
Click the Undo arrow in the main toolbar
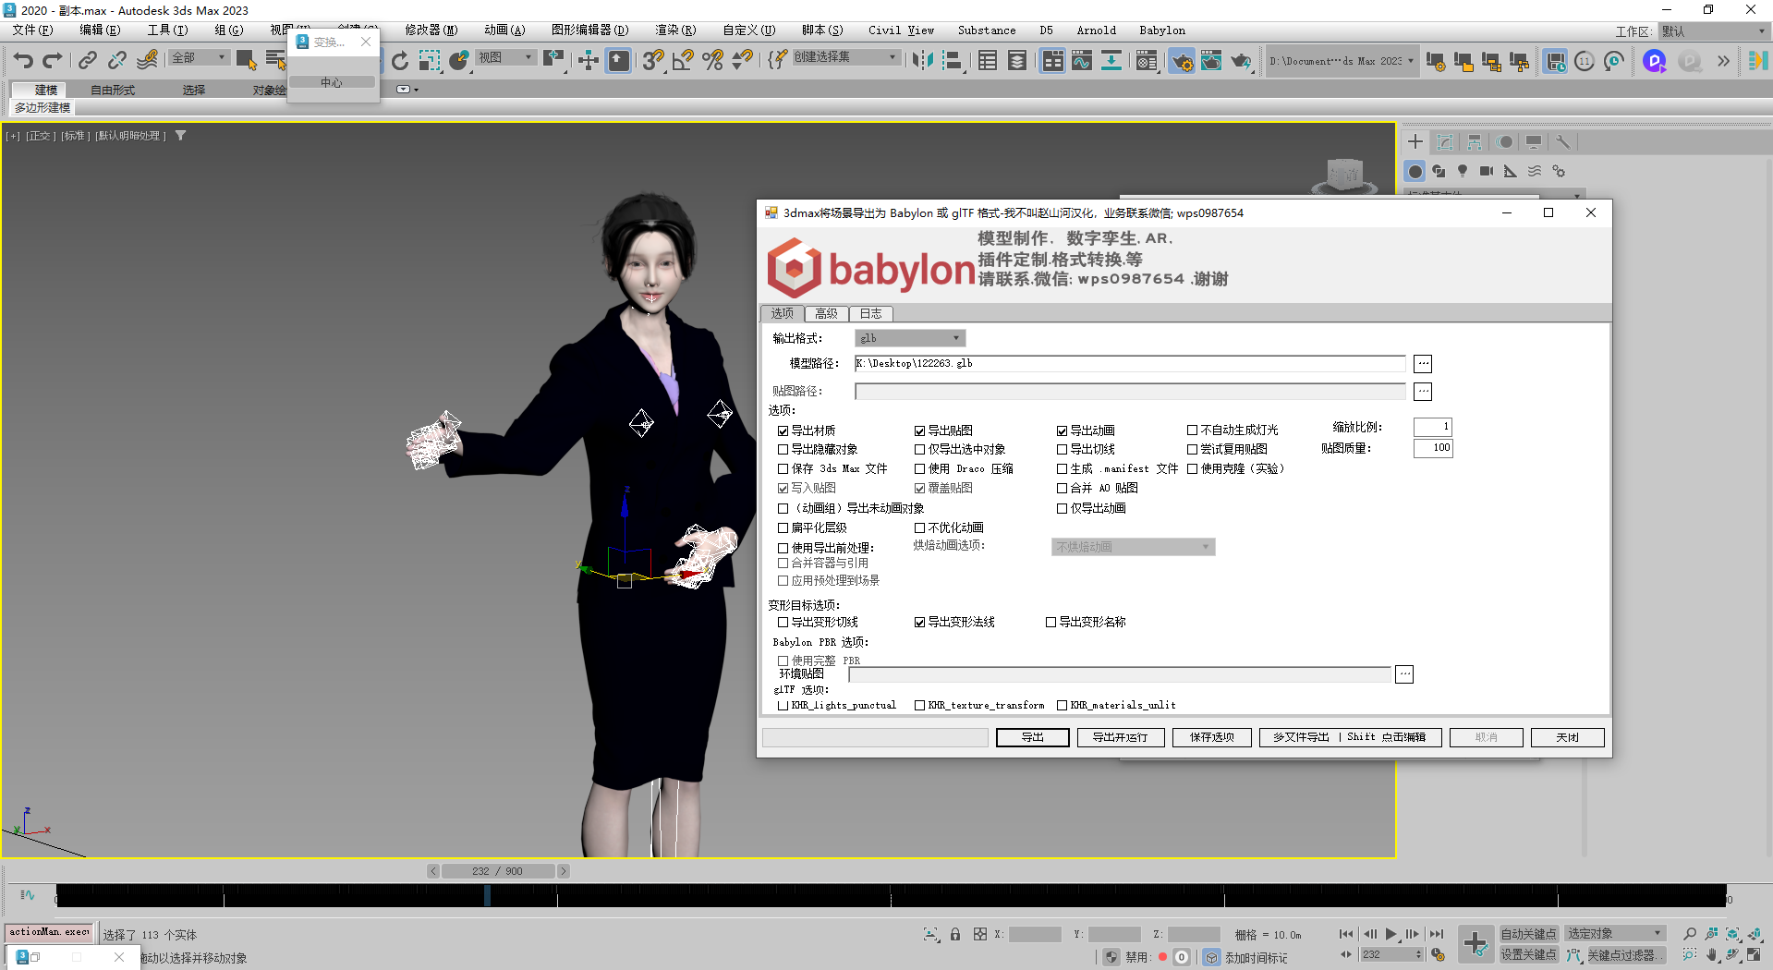pyautogui.click(x=23, y=61)
